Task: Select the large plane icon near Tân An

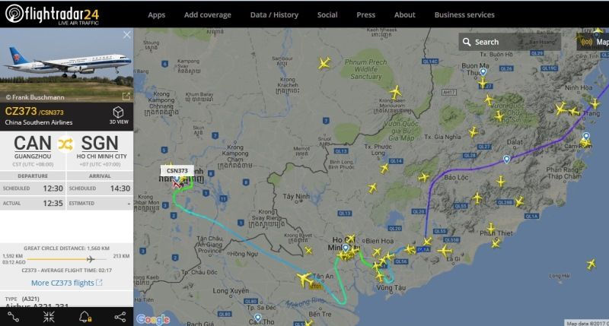Action: [x=304, y=279]
